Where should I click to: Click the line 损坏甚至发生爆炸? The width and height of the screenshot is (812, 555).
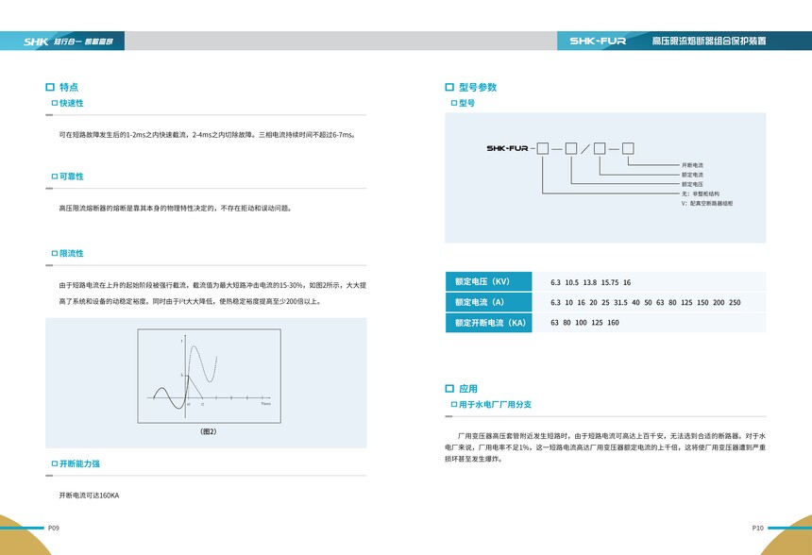(x=473, y=459)
